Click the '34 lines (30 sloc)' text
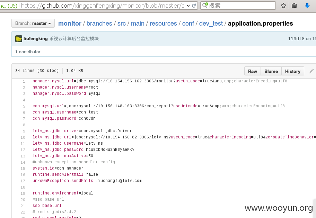 37,71
